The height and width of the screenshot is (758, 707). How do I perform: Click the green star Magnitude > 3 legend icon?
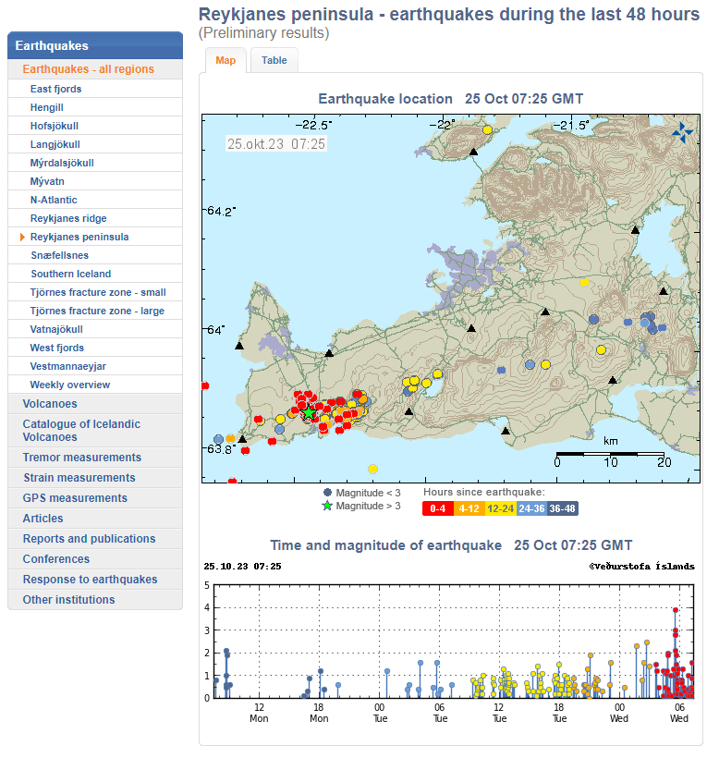(x=326, y=506)
